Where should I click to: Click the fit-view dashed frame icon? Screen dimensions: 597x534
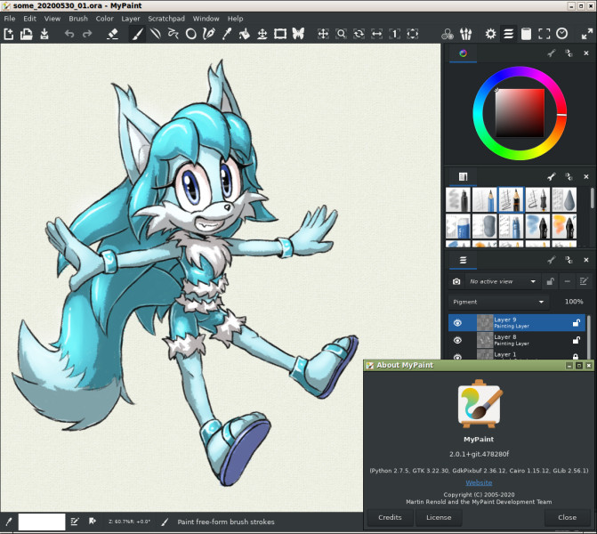(x=412, y=34)
